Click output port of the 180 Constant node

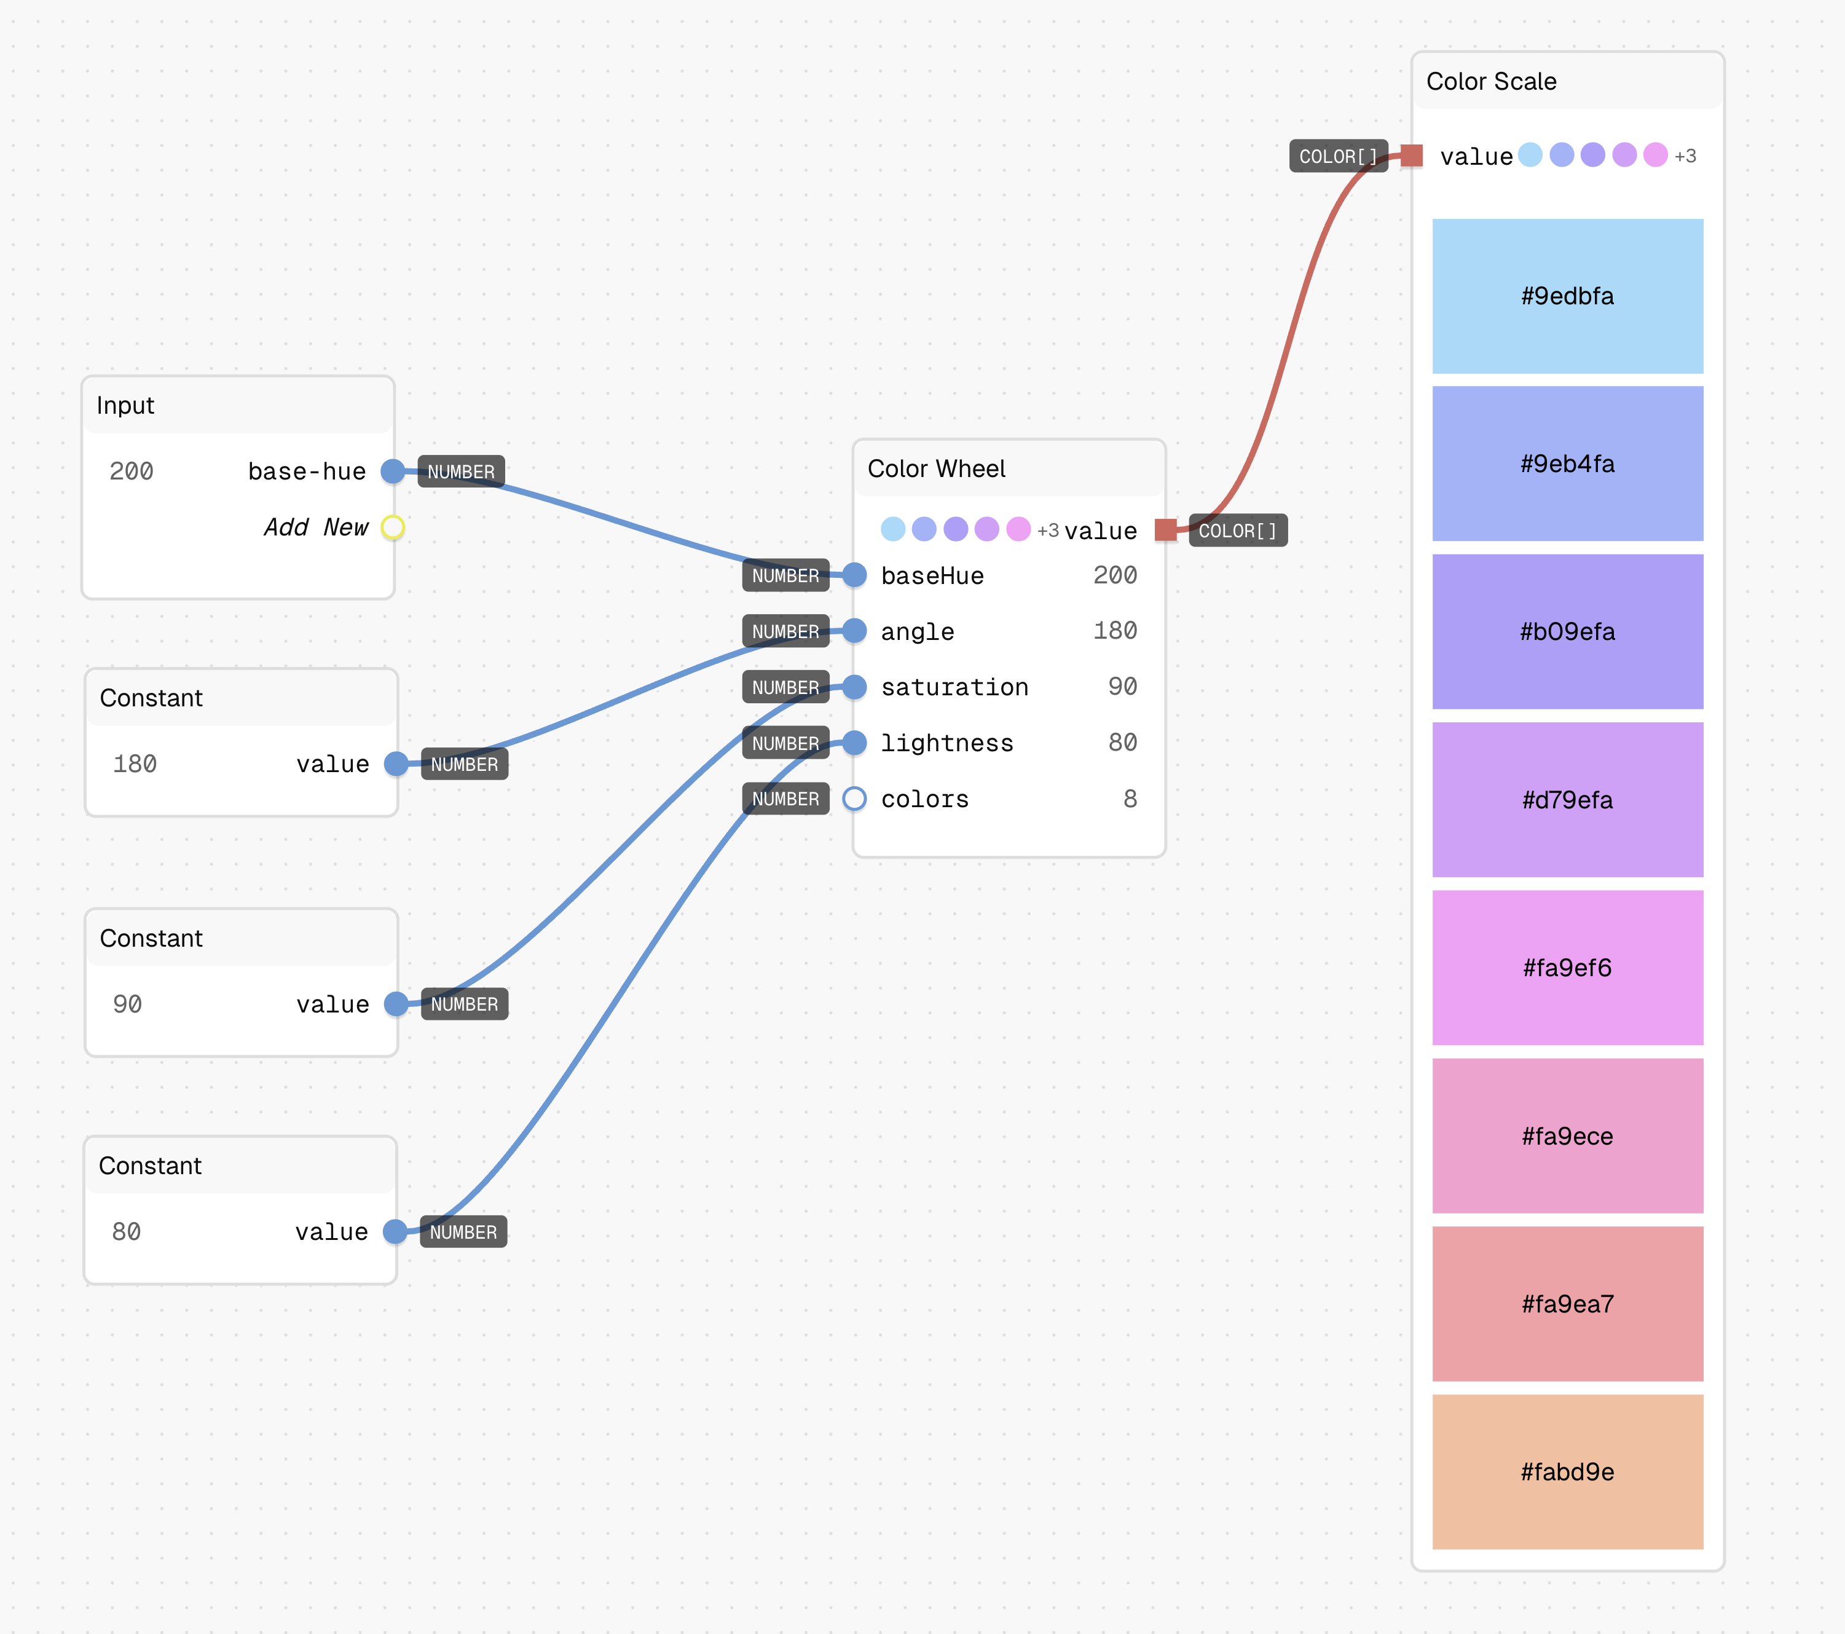tap(396, 764)
